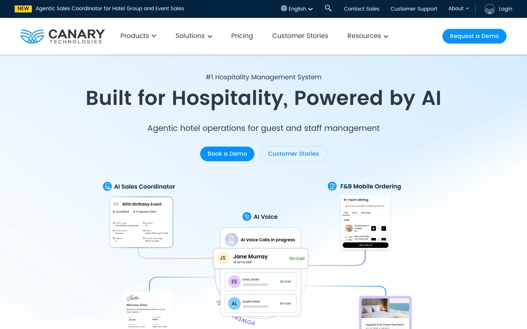527x329 pixels.
Task: Click the Customer Stories hero button
Action: 294,154
